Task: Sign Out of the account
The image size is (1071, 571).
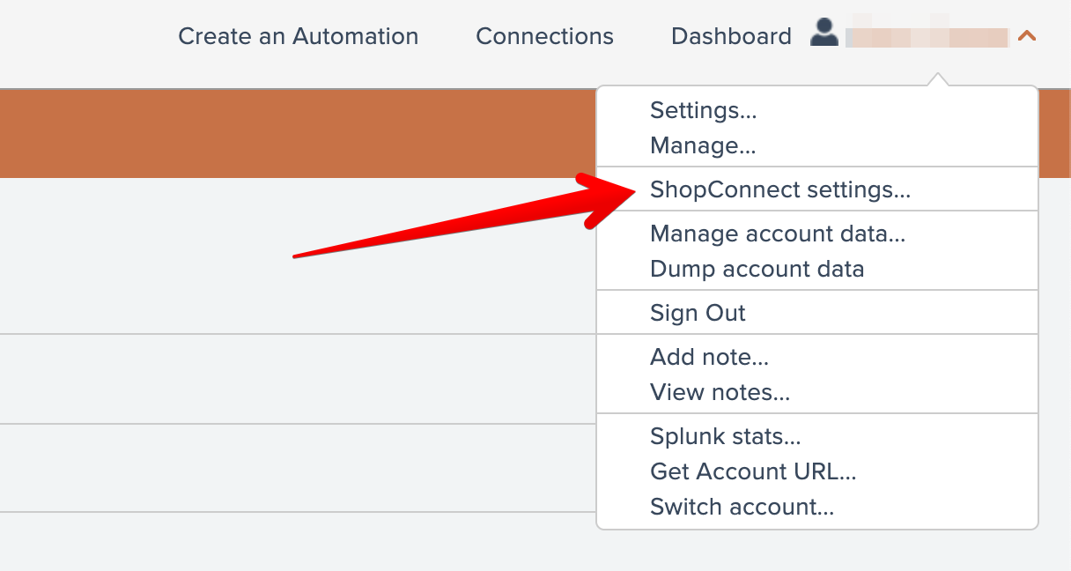Action: click(x=698, y=313)
